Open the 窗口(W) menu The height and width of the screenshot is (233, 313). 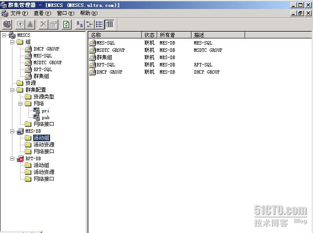[66, 13]
